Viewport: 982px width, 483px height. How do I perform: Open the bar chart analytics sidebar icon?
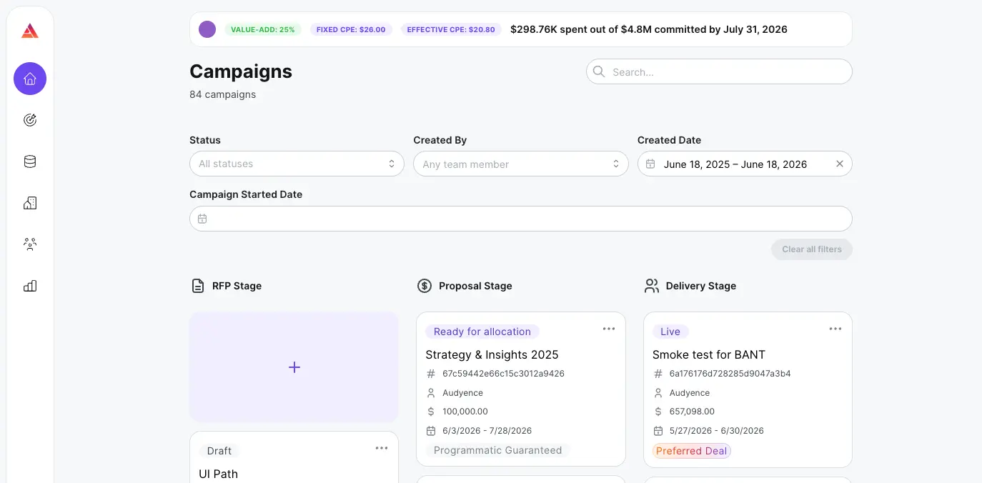30,286
